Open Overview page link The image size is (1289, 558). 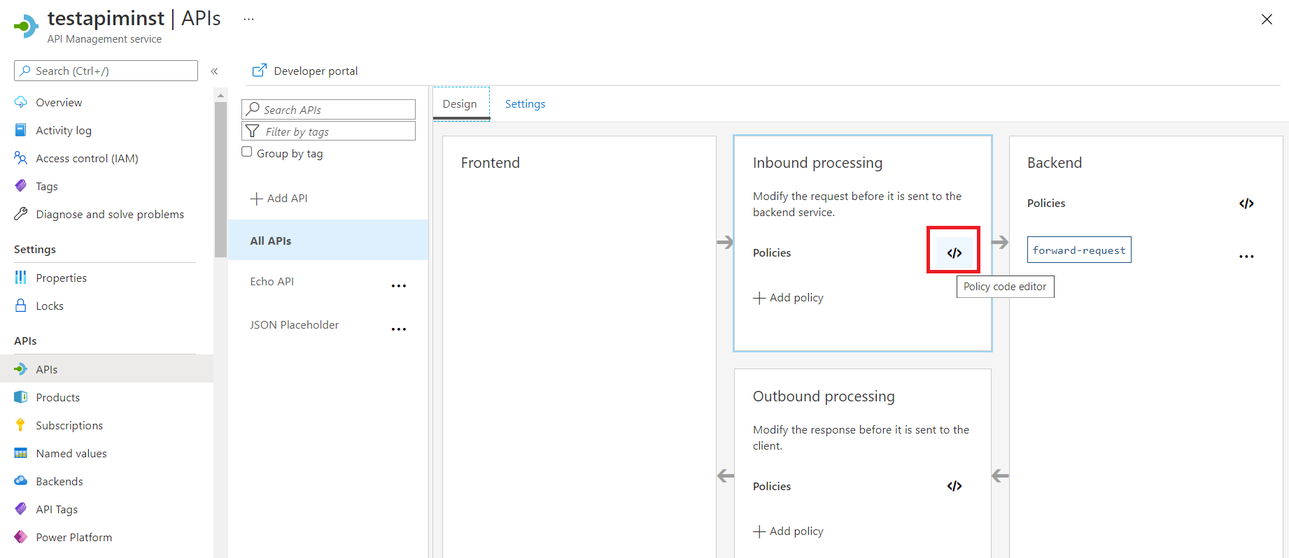(59, 102)
